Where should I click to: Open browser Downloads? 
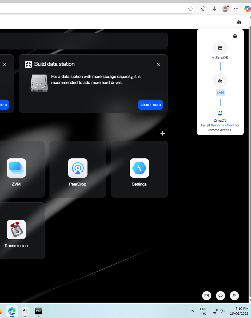click(214, 9)
